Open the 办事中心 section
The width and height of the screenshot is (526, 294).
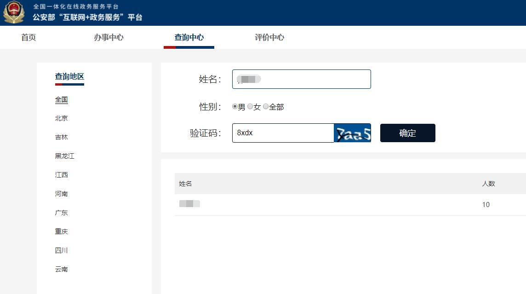108,37
